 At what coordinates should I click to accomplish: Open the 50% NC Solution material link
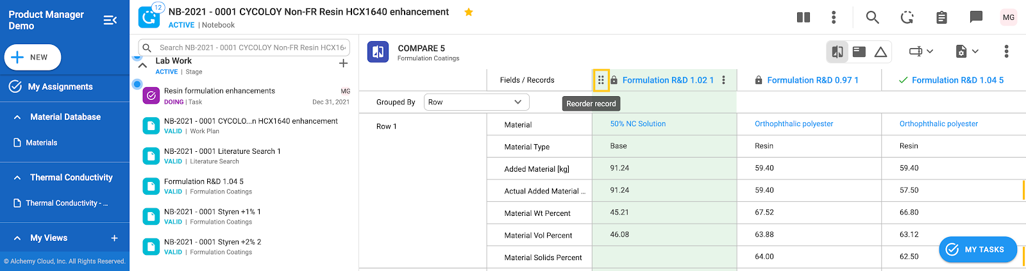[637, 124]
